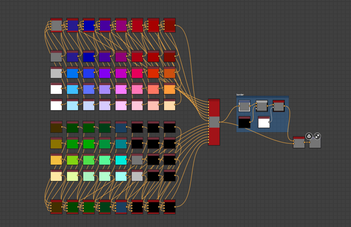
Task: Select the dark red blend node ending the top row
Action: 169,25
